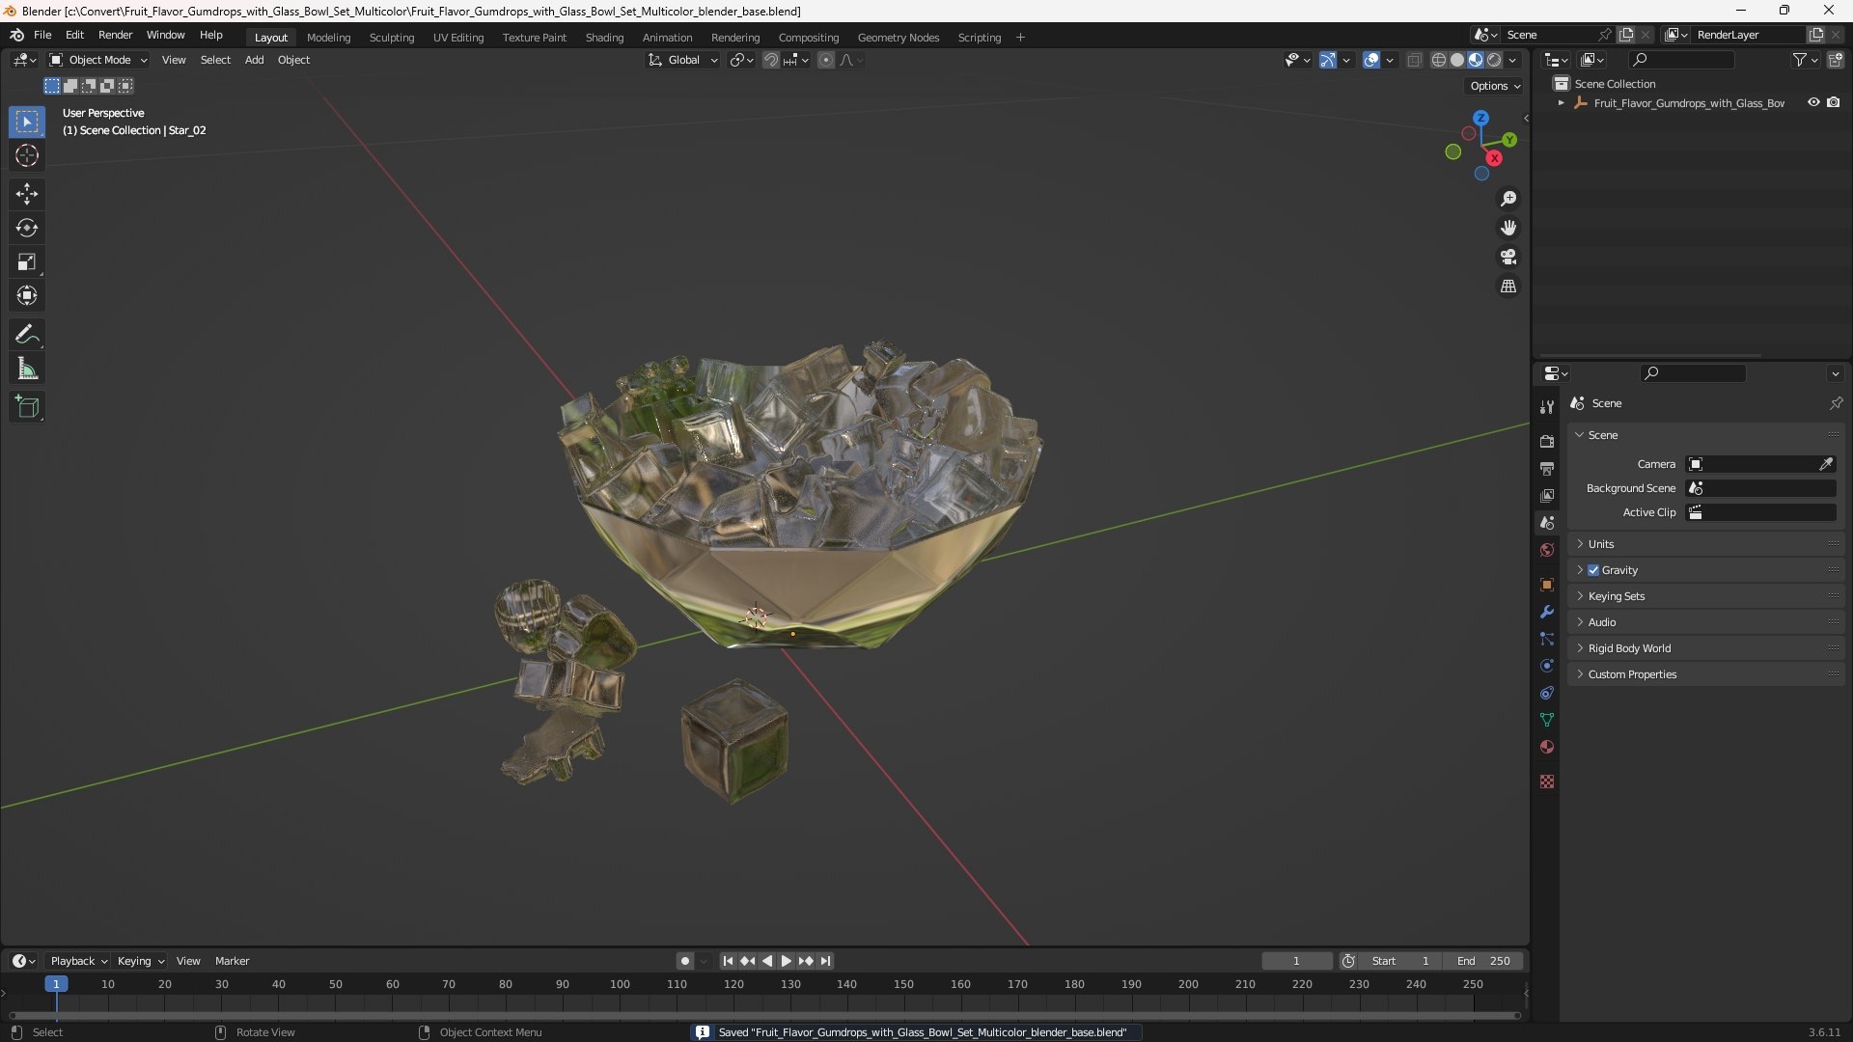Open the Physics properties tab
This screenshot has height=1042, width=1853.
coord(1547,666)
